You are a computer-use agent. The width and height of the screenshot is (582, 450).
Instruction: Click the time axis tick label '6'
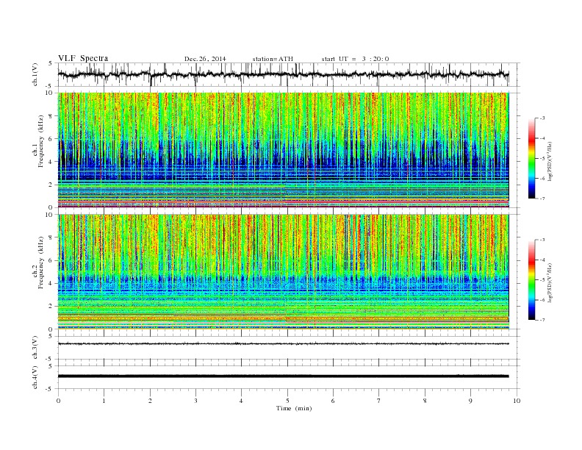click(x=333, y=401)
